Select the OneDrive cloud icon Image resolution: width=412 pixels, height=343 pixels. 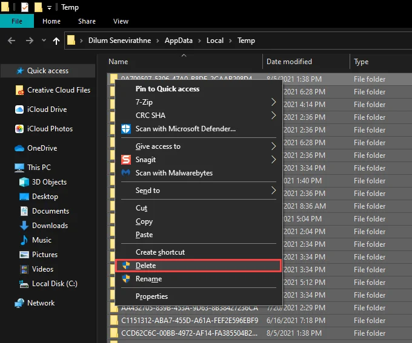(x=19, y=148)
